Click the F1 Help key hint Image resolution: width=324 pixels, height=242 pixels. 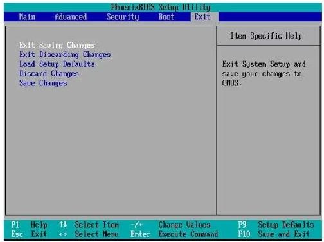pos(29,225)
